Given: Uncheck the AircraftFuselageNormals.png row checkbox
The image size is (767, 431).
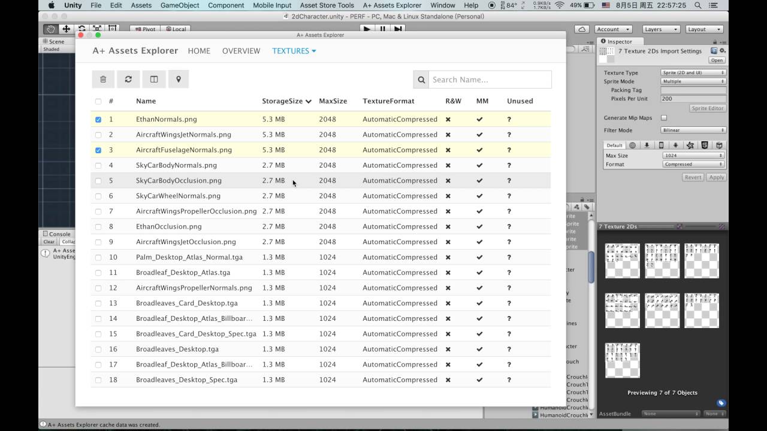Looking at the screenshot, I should point(98,150).
